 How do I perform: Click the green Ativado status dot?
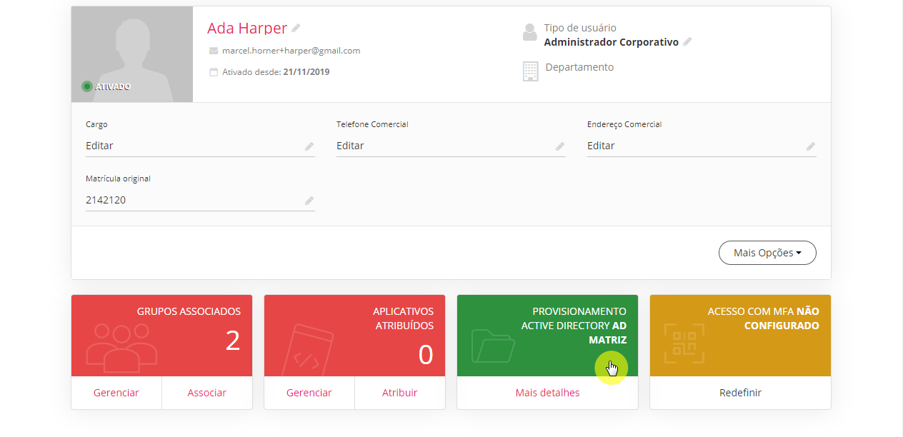pos(87,86)
